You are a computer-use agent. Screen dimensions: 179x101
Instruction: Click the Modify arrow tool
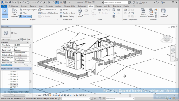[x=5, y=13]
